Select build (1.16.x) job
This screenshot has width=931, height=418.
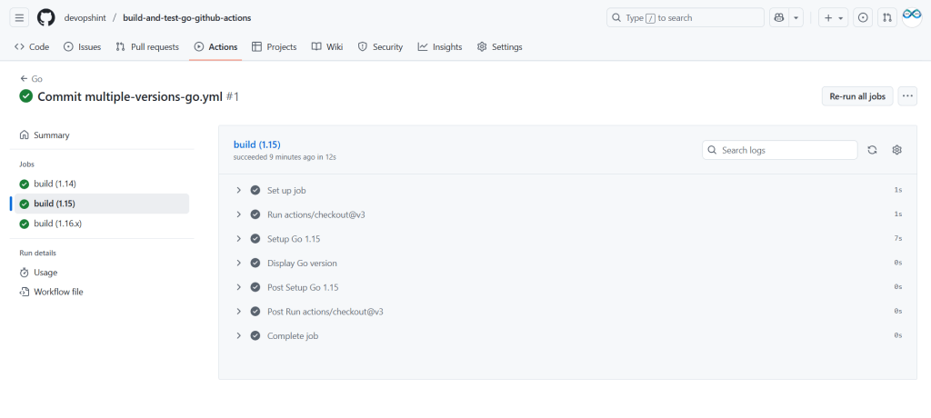tap(100, 224)
